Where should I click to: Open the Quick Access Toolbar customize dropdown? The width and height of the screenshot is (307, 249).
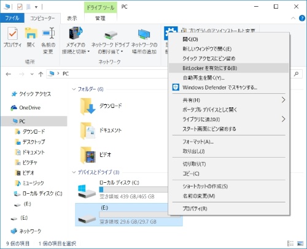coord(36,7)
